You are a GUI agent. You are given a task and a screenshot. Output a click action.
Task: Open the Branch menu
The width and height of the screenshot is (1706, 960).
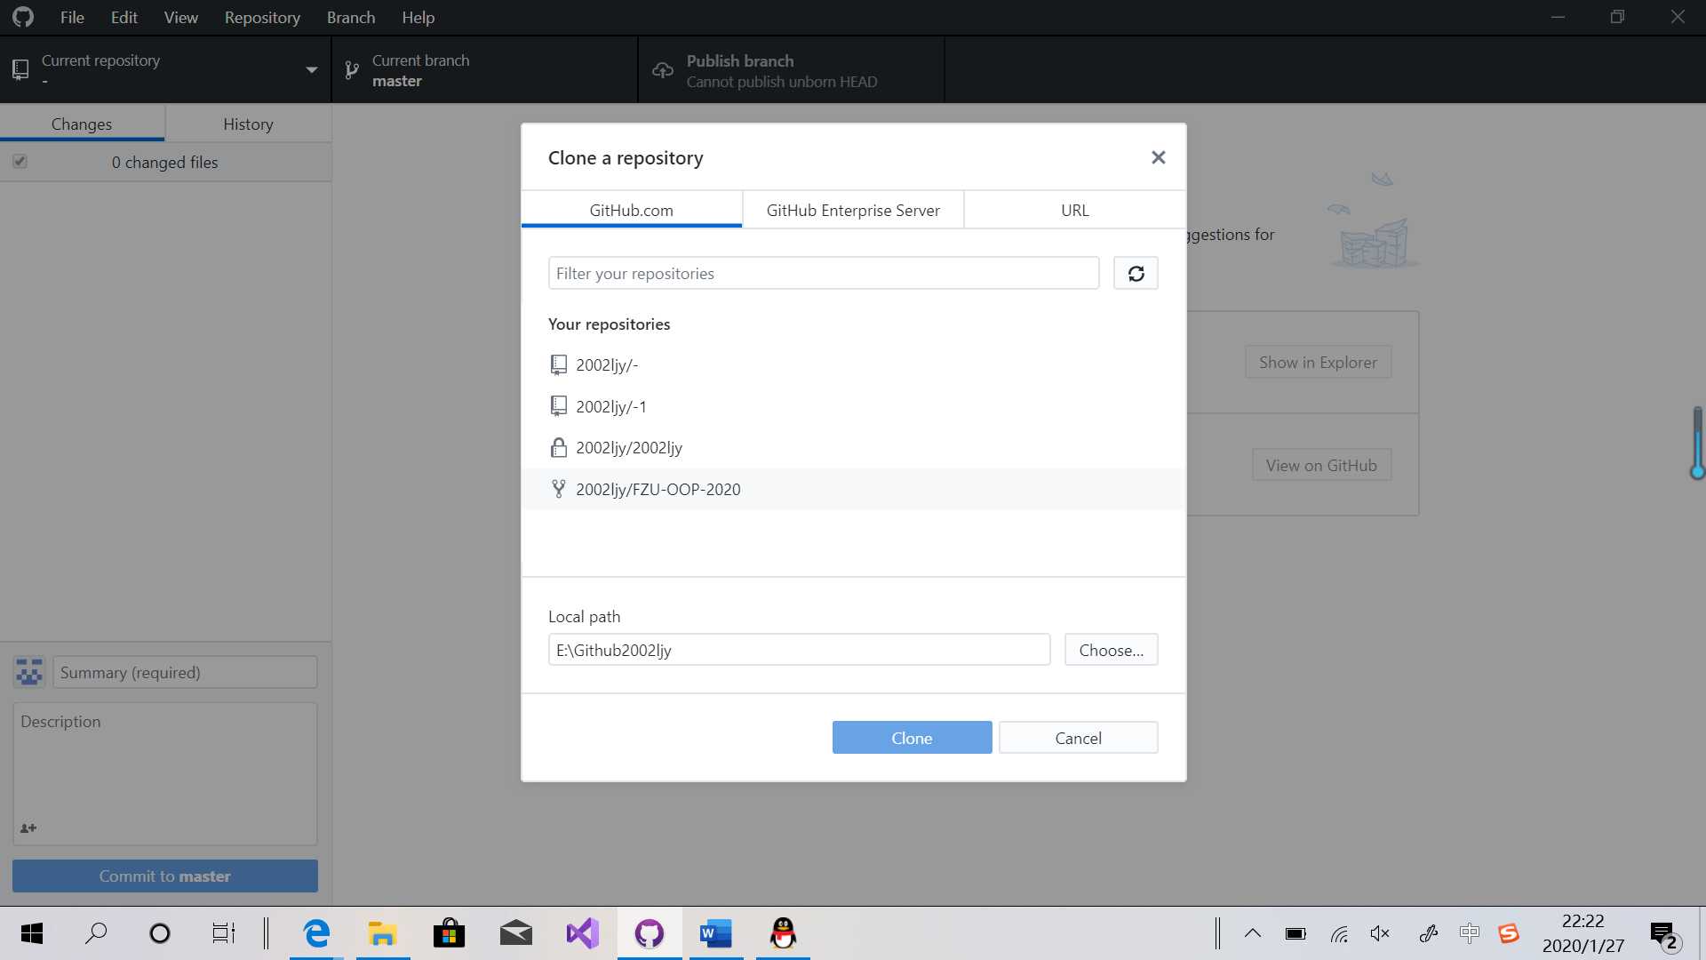tap(351, 18)
